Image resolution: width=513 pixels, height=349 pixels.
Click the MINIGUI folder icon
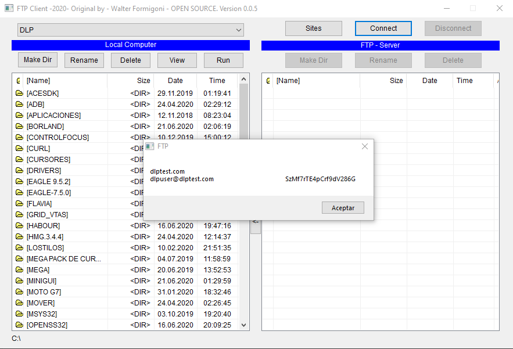click(x=19, y=280)
